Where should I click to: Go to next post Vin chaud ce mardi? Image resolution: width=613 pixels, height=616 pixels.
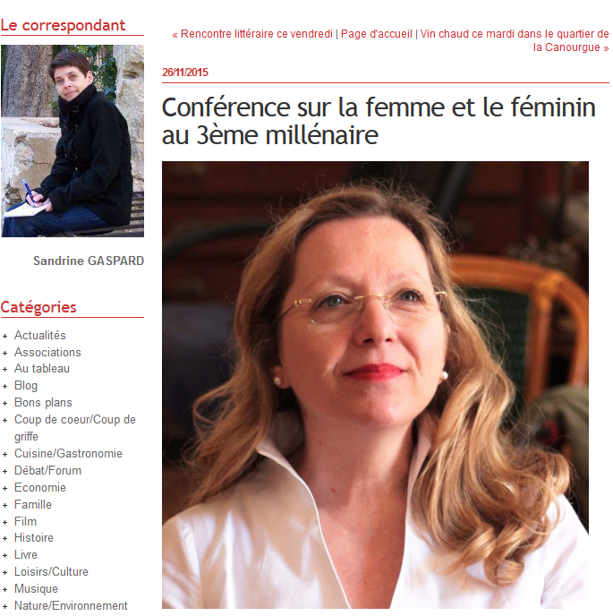coord(515,40)
